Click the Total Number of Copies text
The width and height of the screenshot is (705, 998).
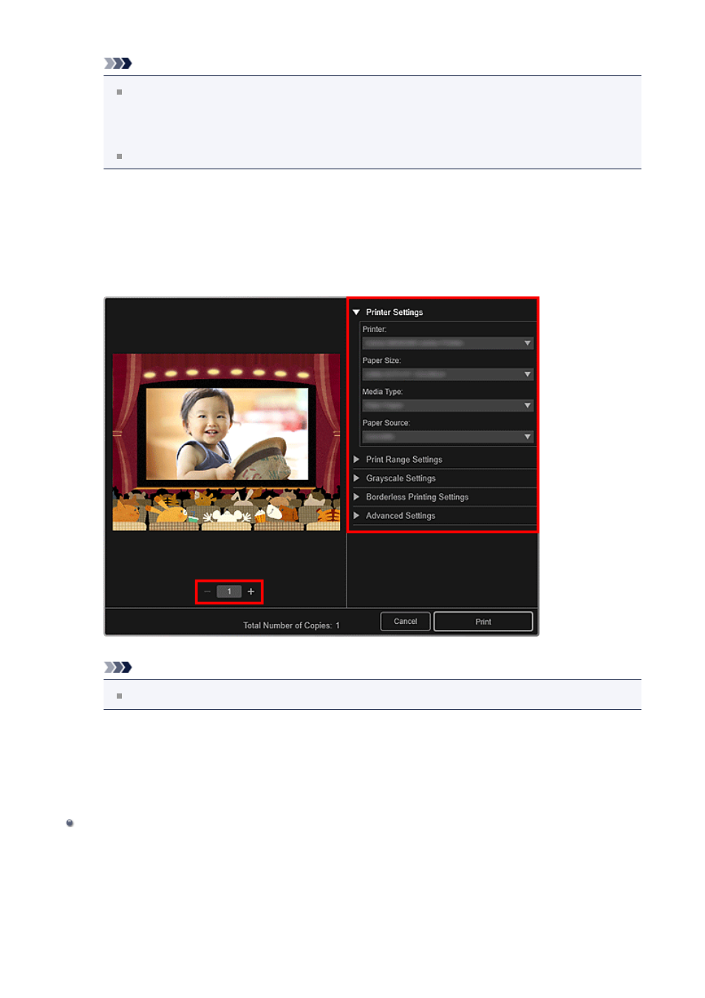(x=291, y=625)
